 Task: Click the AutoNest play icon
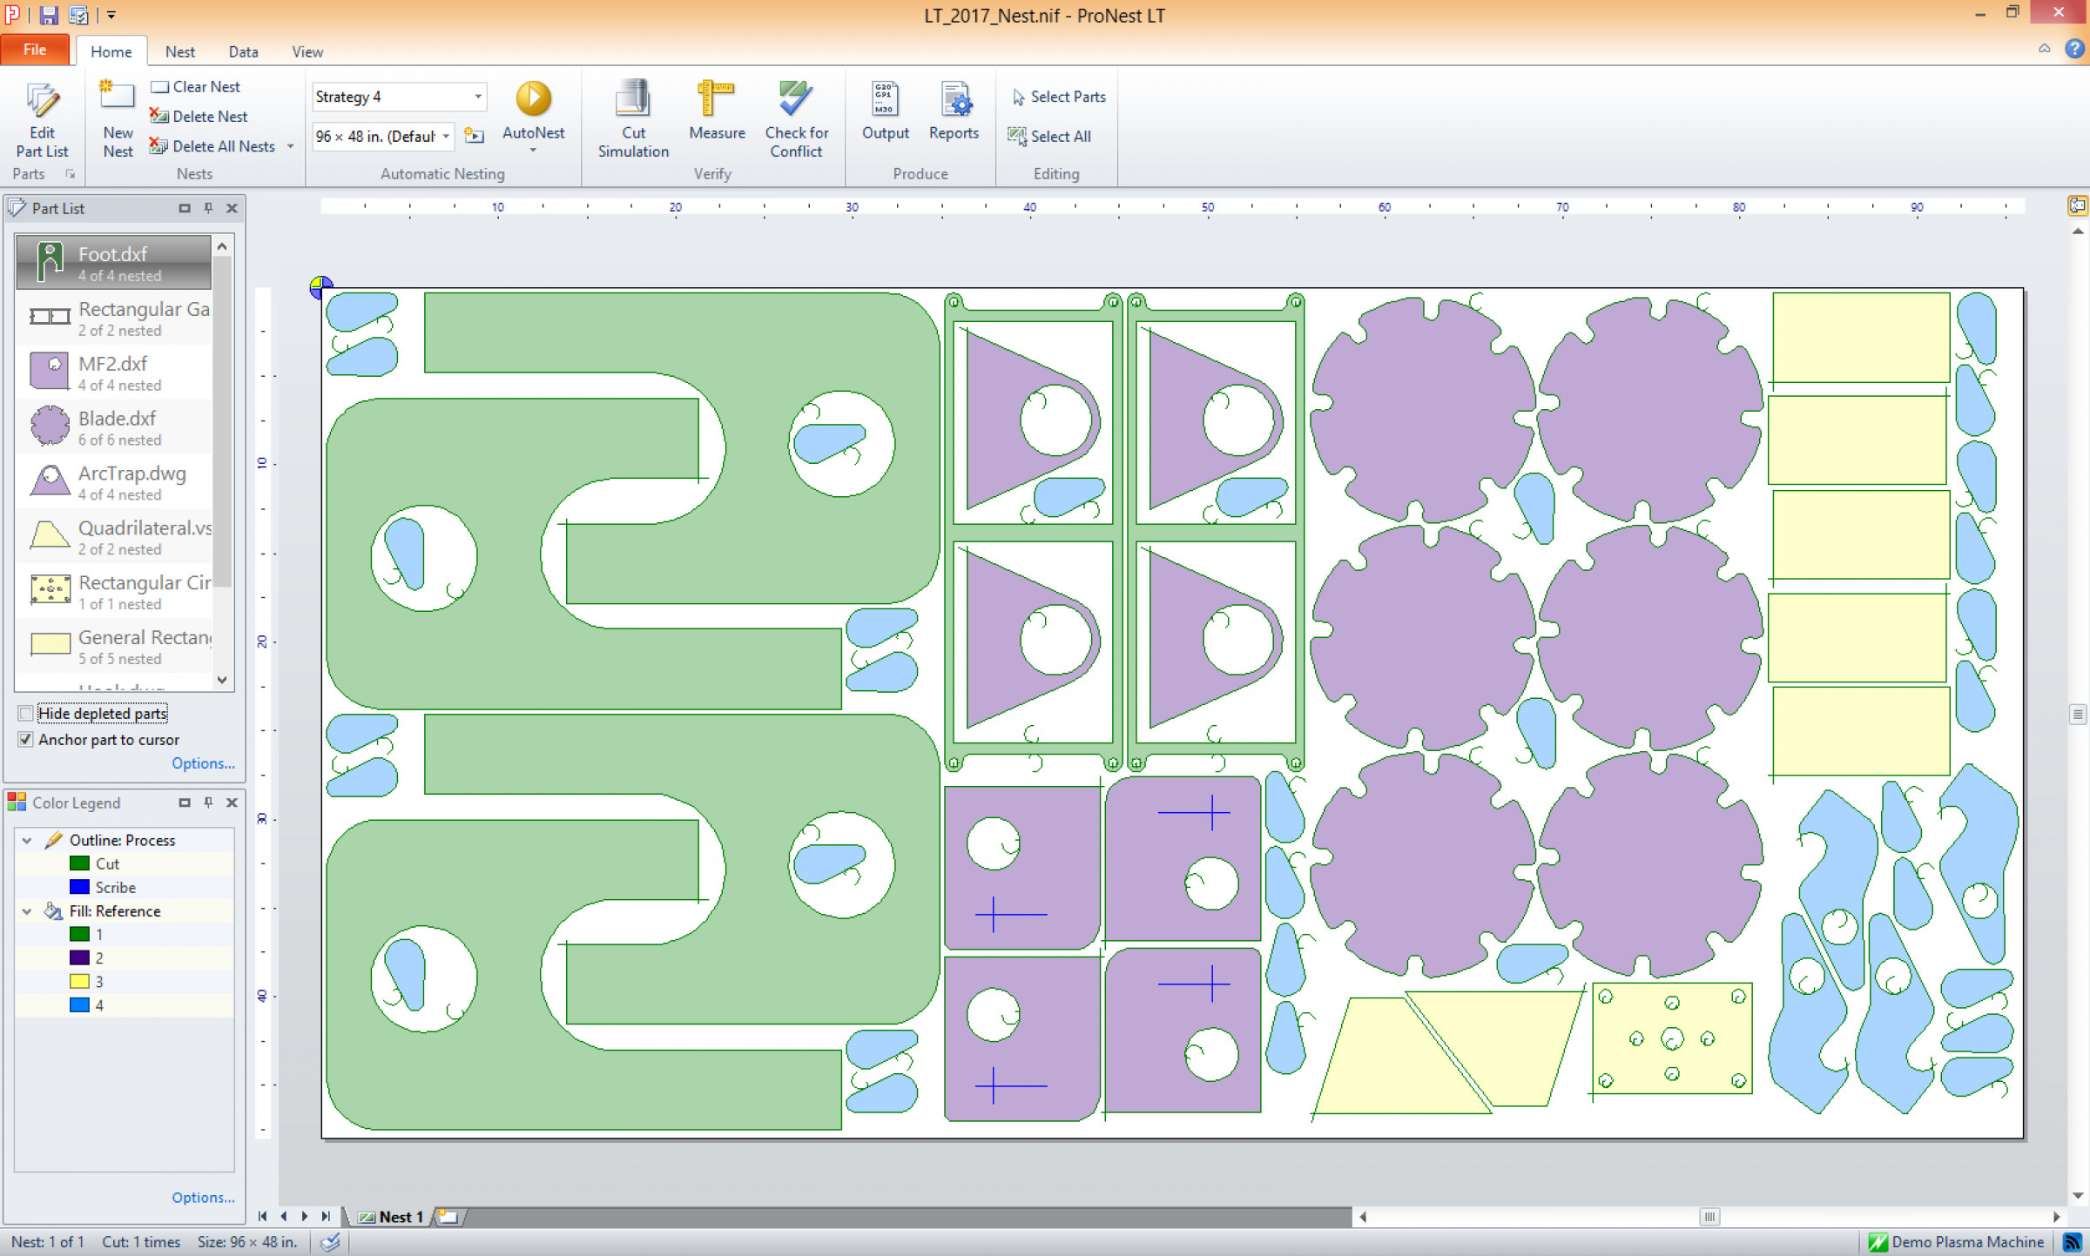point(533,99)
